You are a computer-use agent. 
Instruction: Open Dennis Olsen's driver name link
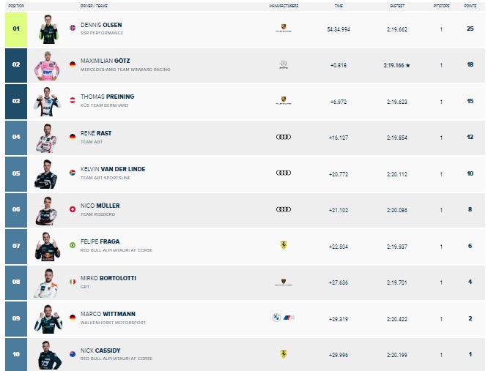point(101,25)
